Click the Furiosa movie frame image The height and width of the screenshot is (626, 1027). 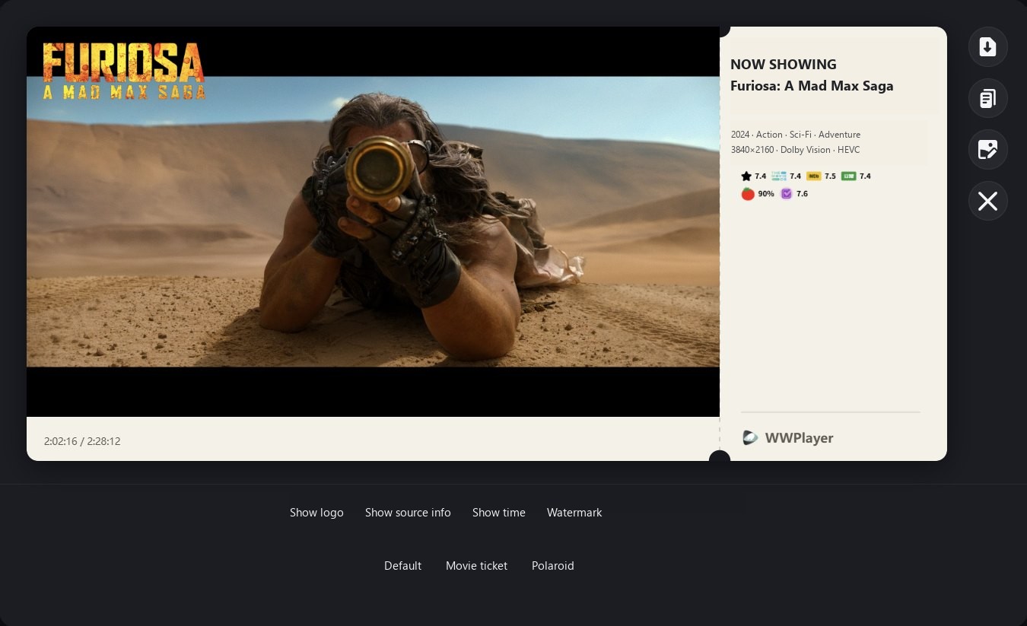[373, 222]
